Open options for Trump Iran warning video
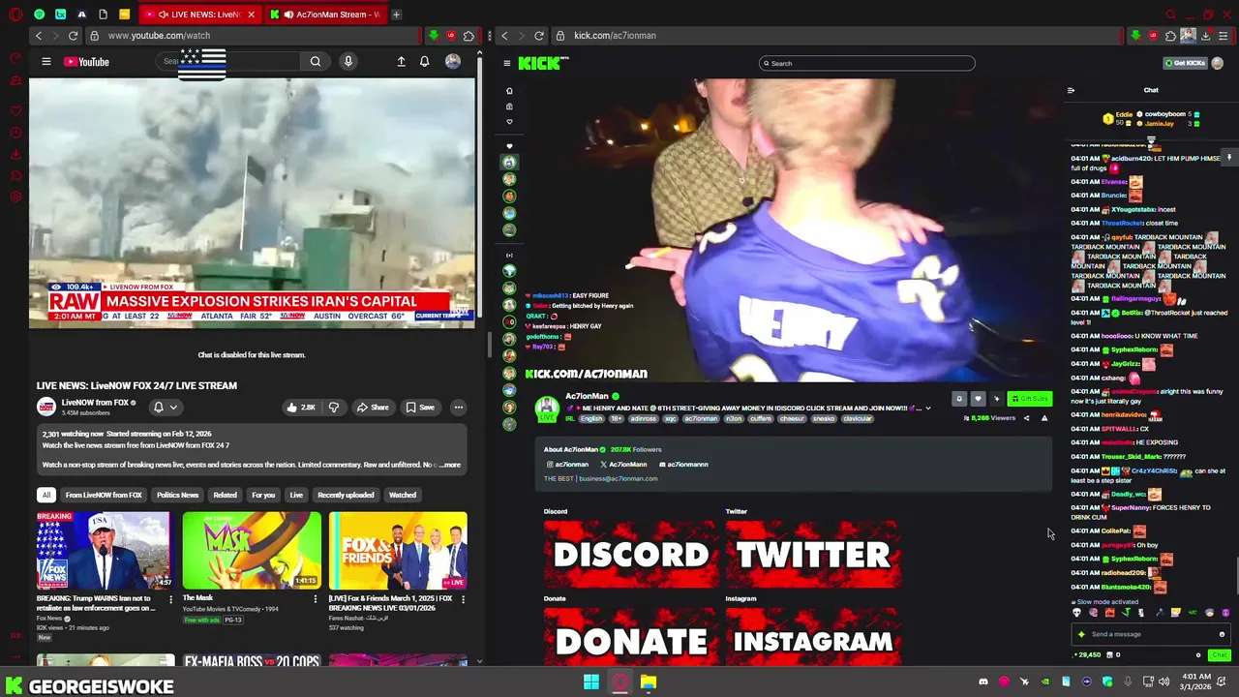Screen dimensions: 1239x697 170,599
